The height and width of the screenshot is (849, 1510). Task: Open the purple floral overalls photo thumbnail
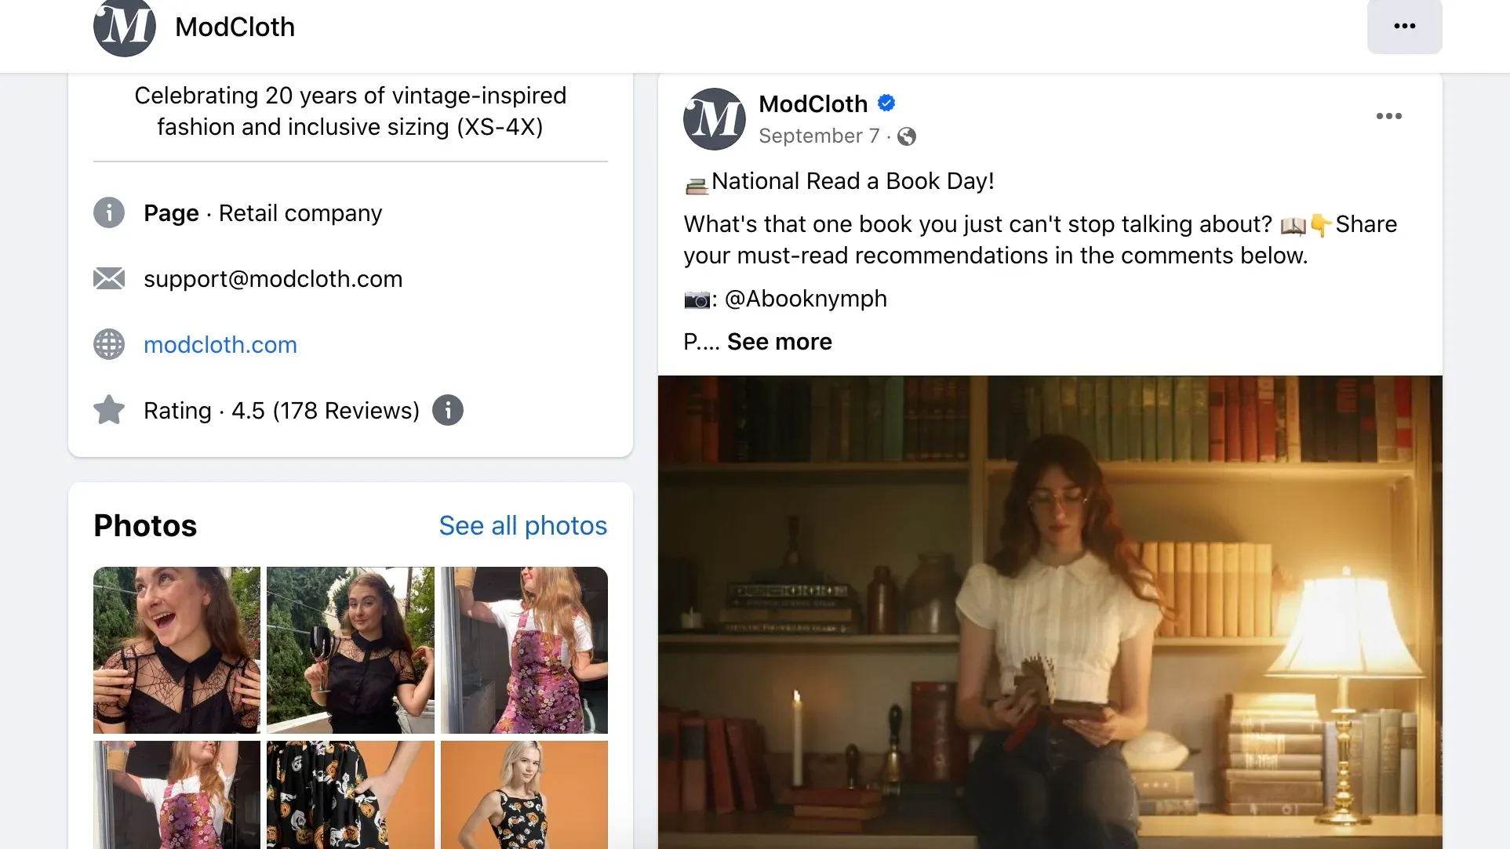[x=524, y=650]
